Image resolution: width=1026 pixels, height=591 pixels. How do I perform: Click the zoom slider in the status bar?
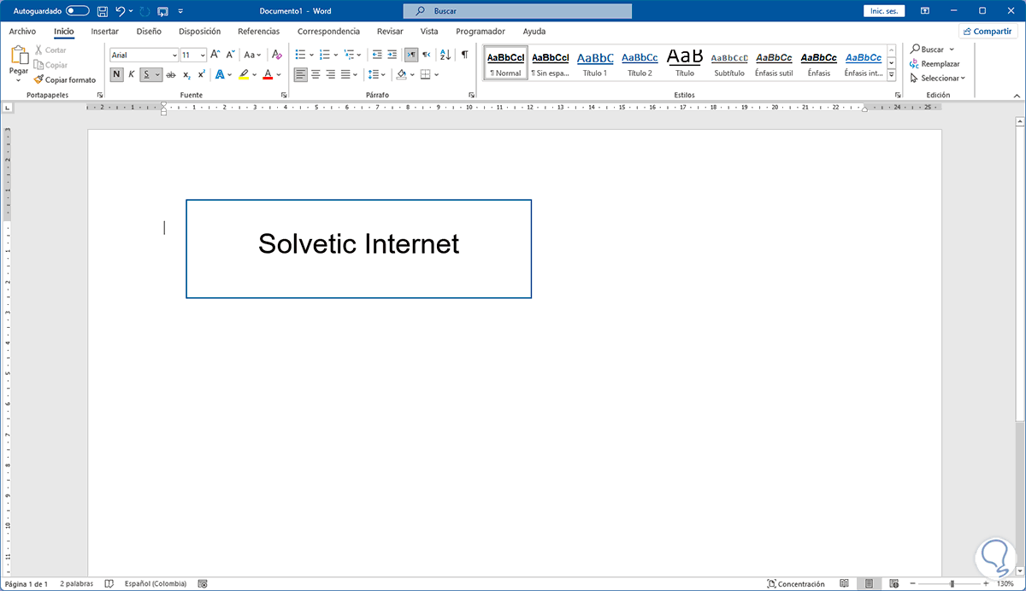pos(950,584)
